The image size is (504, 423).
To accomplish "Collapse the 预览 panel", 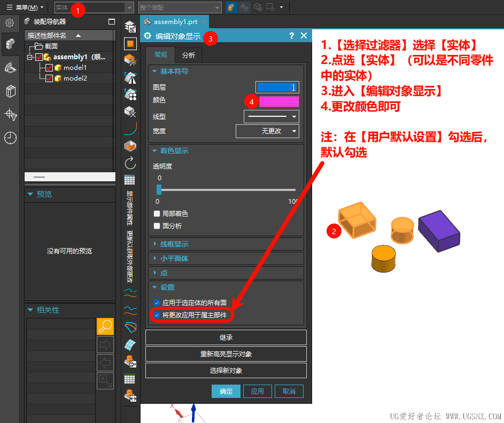I will click(30, 194).
